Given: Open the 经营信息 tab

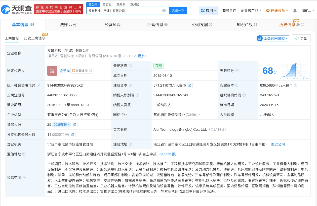Looking at the screenshot, I should [x=157, y=25].
